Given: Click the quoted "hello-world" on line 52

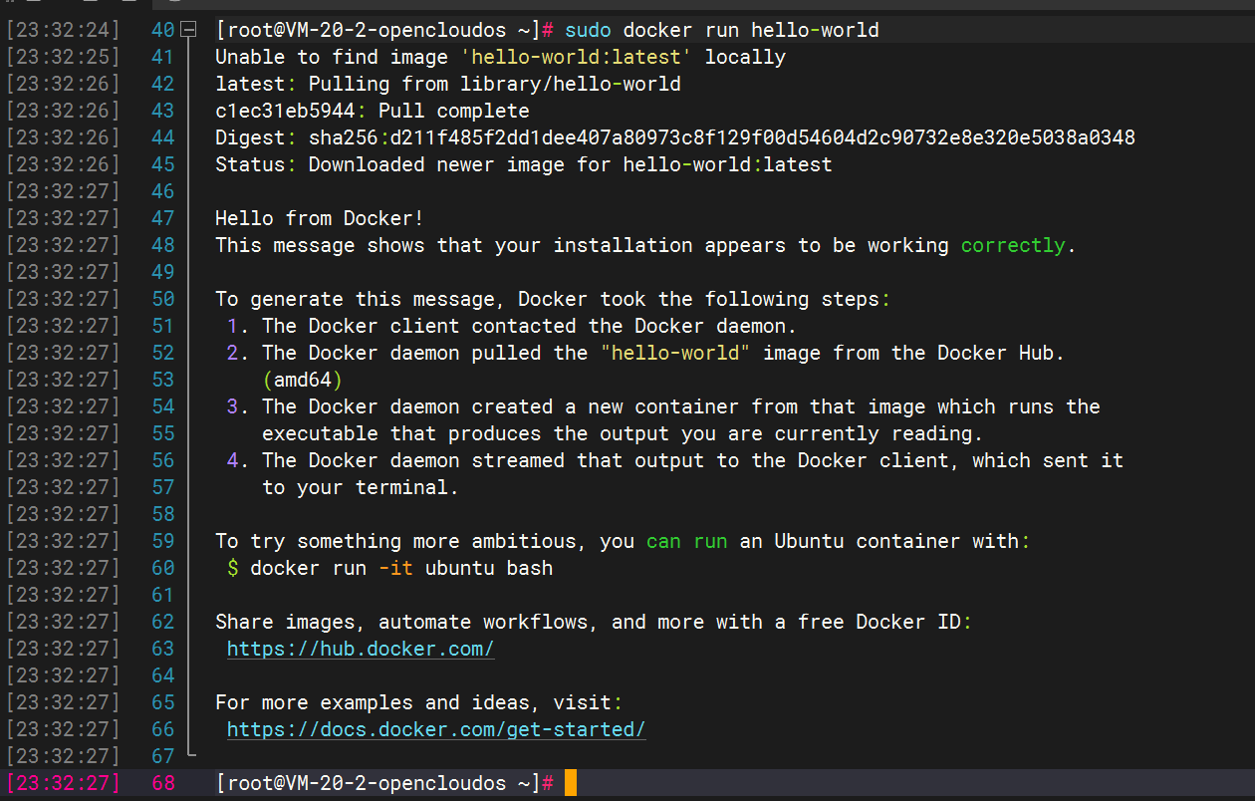Looking at the screenshot, I should click(675, 353).
